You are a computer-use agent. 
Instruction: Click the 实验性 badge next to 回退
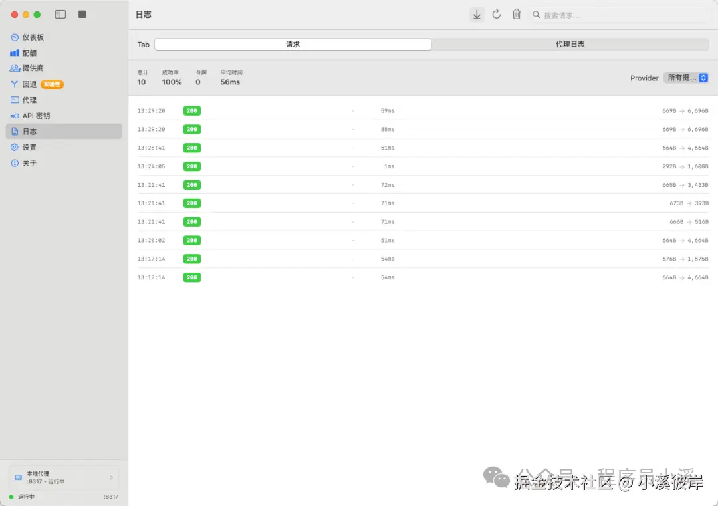click(x=52, y=84)
